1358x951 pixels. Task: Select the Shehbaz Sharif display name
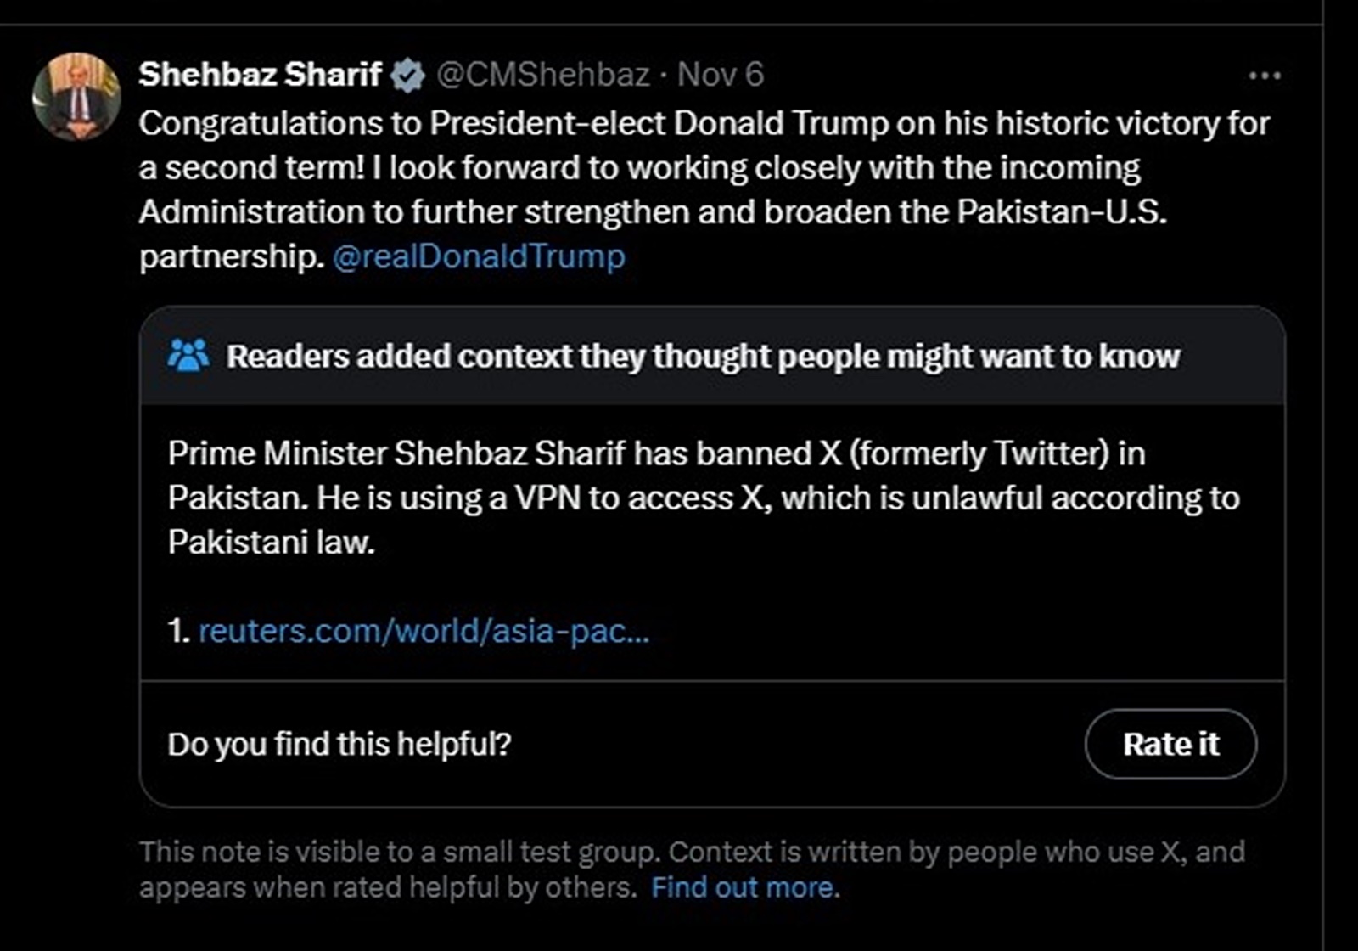(259, 75)
